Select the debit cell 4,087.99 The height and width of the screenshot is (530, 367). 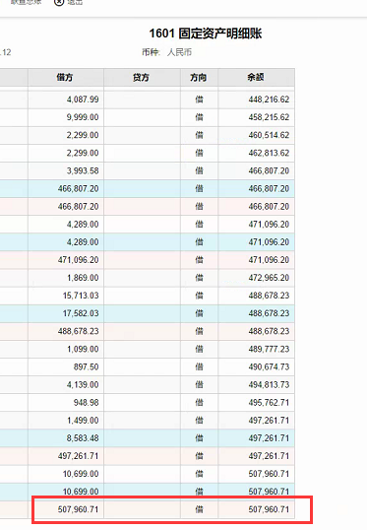coord(83,99)
